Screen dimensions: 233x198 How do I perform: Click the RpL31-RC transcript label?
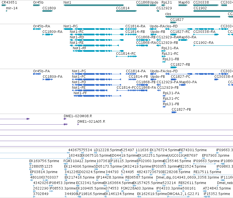pyautogui.click(x=170, y=53)
